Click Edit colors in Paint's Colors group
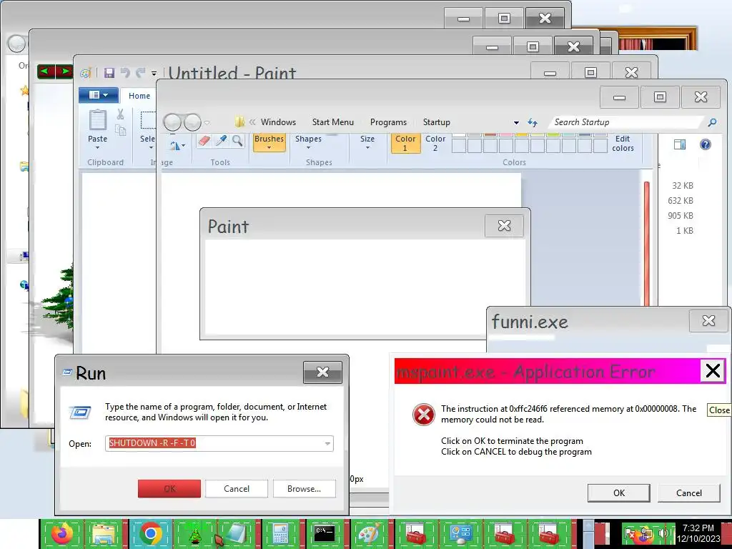 click(x=623, y=143)
